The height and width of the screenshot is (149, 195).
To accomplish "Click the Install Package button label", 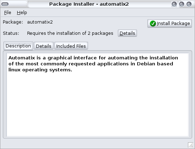I will pos(174,24).
